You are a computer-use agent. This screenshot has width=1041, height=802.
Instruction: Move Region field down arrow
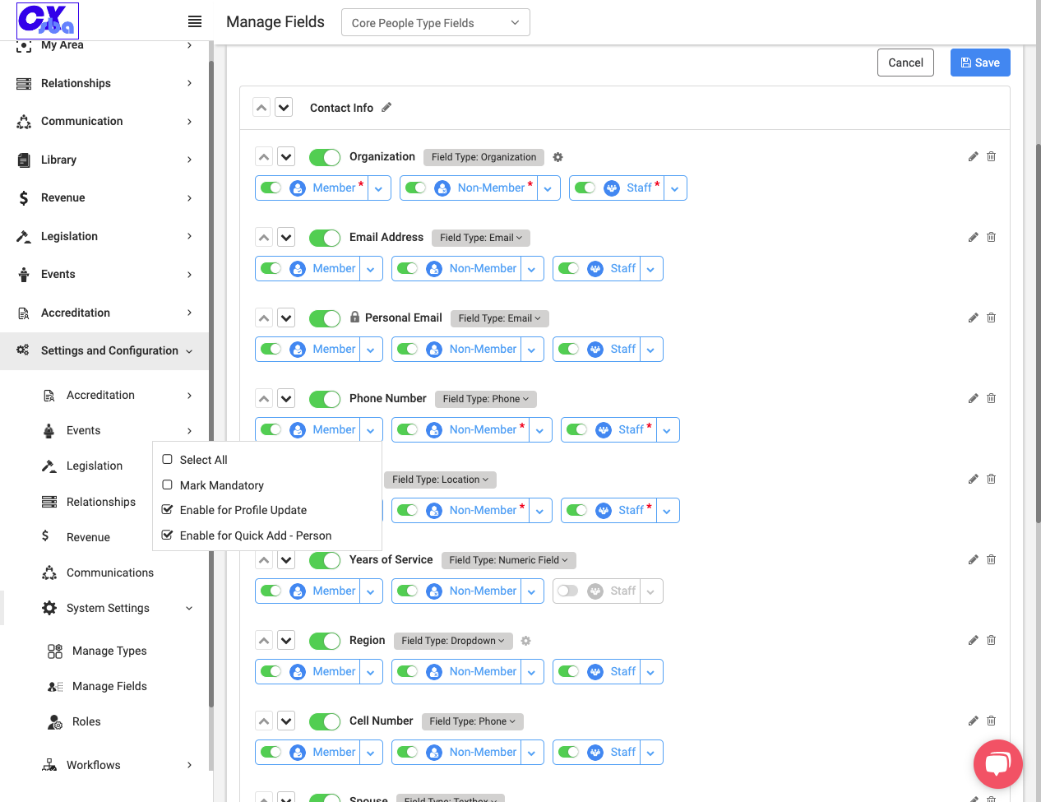[286, 640]
